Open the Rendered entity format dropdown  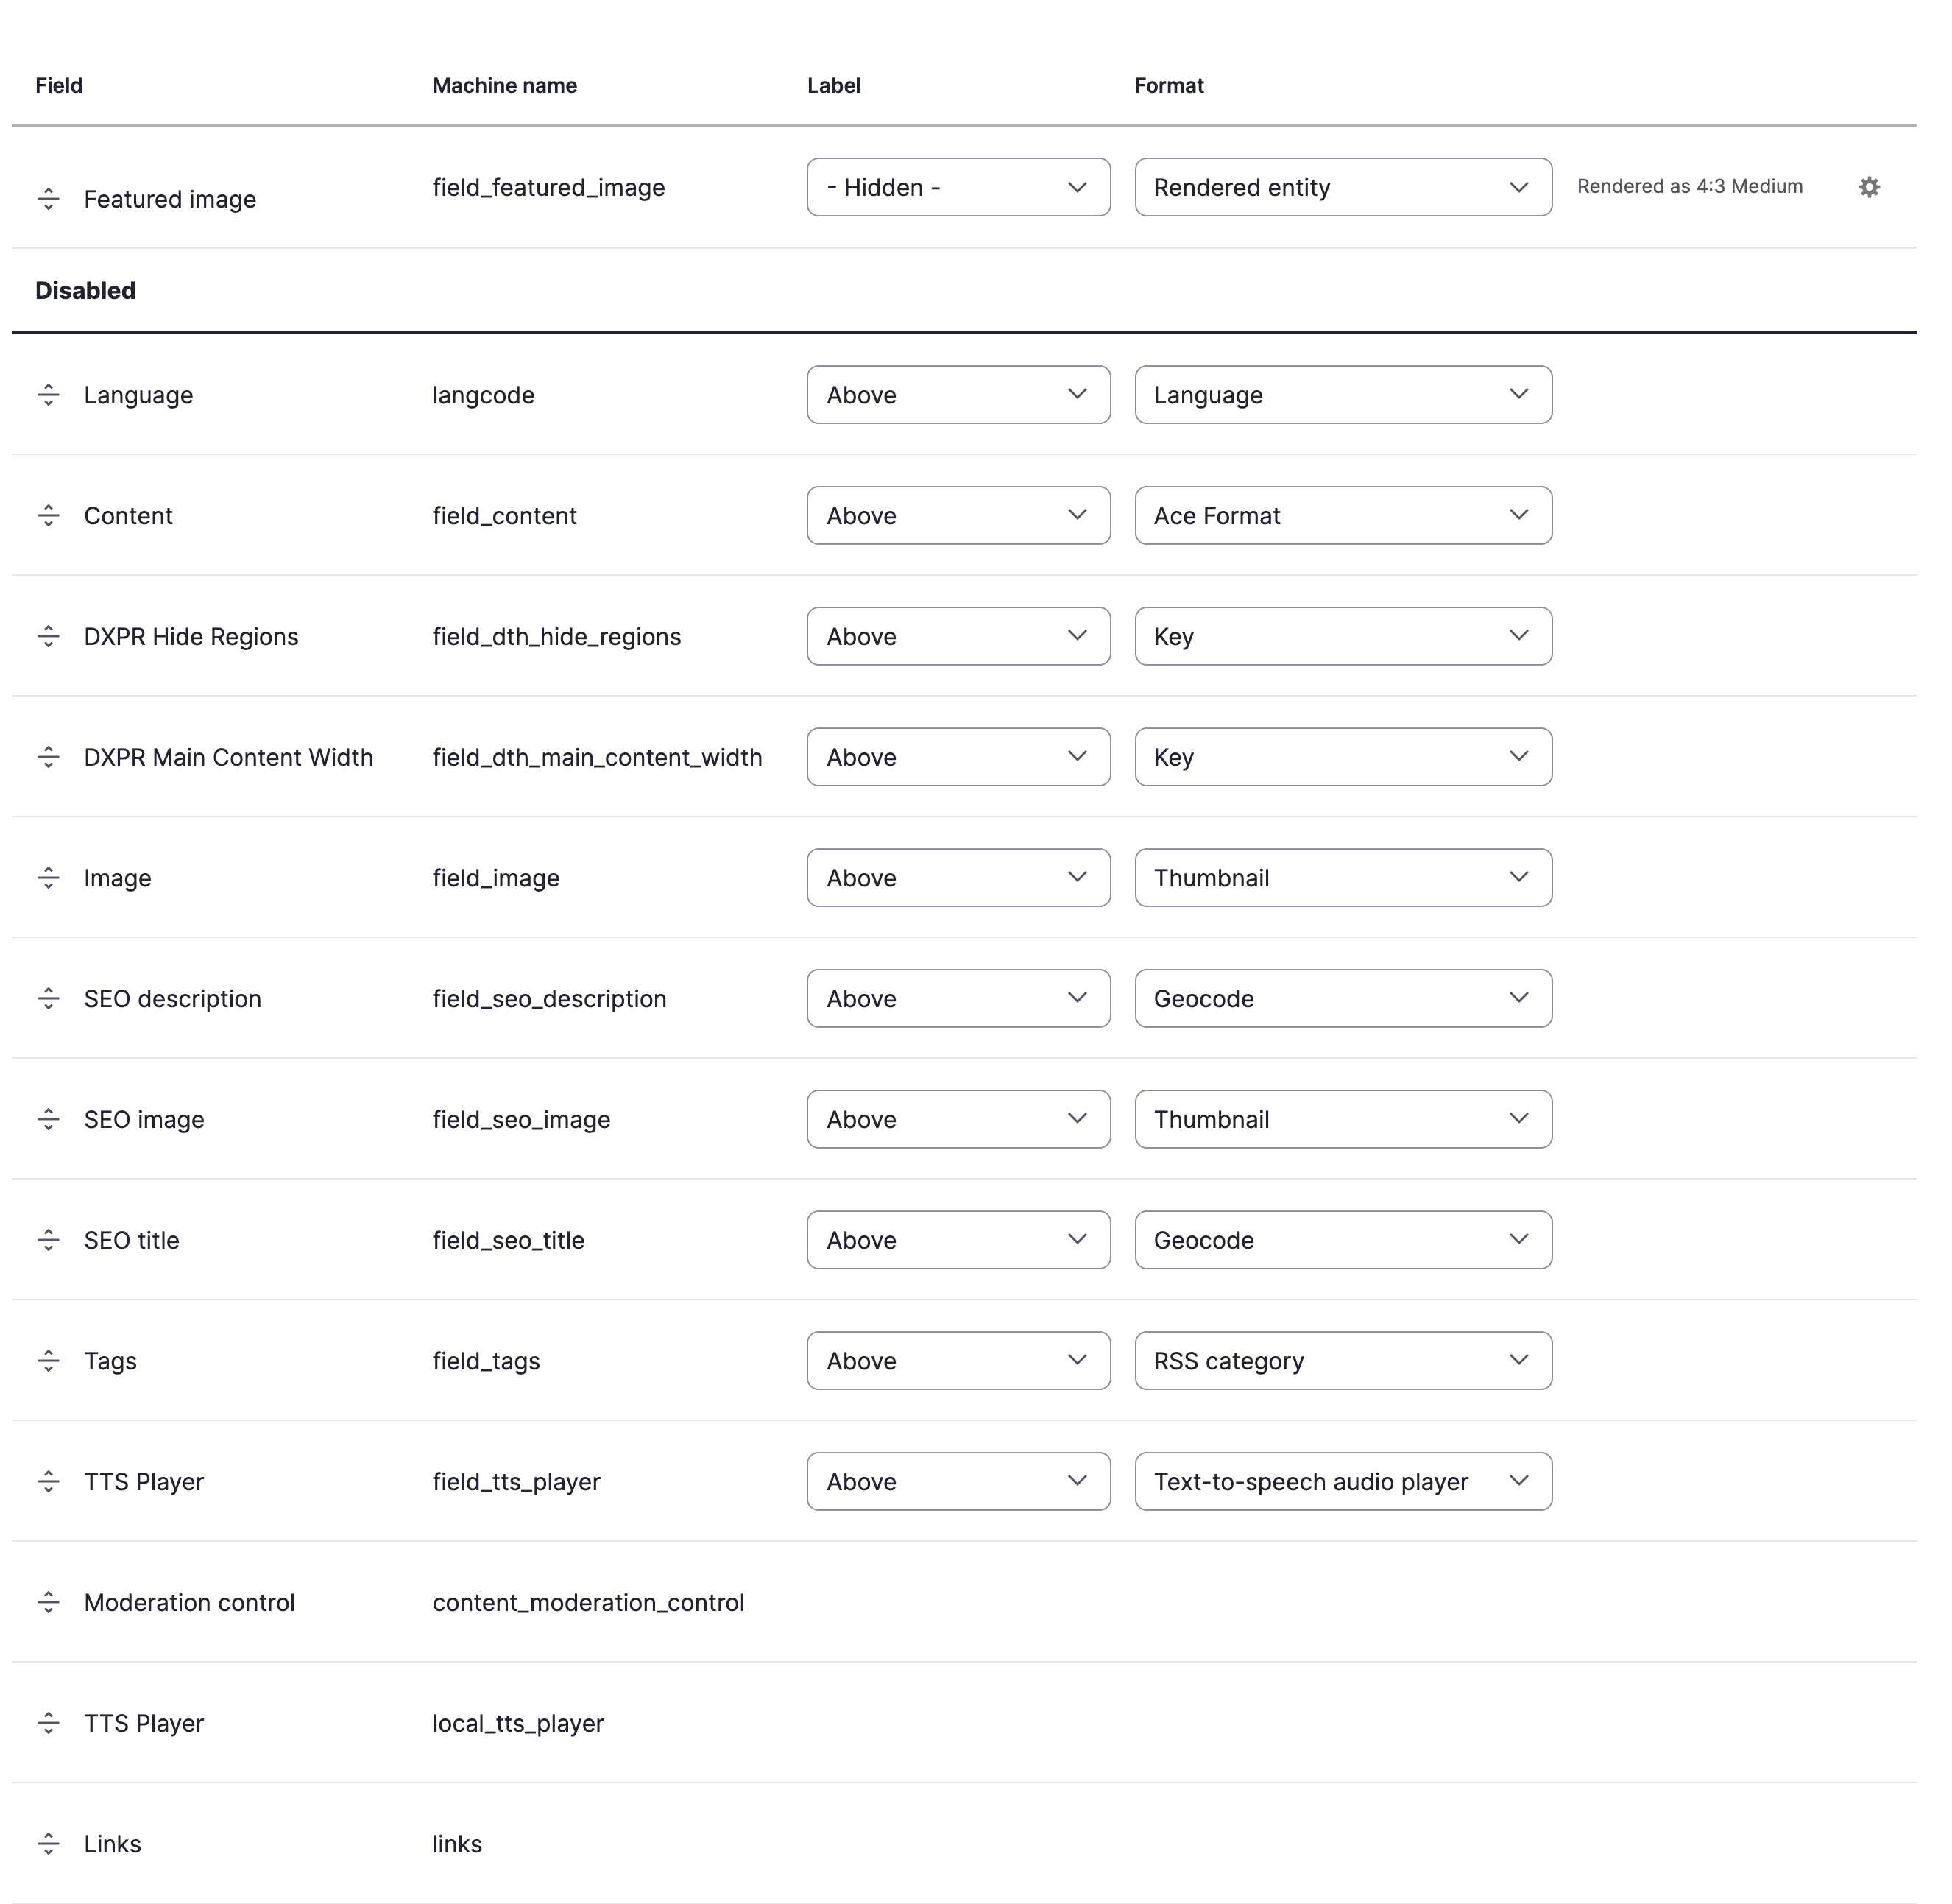click(x=1343, y=187)
